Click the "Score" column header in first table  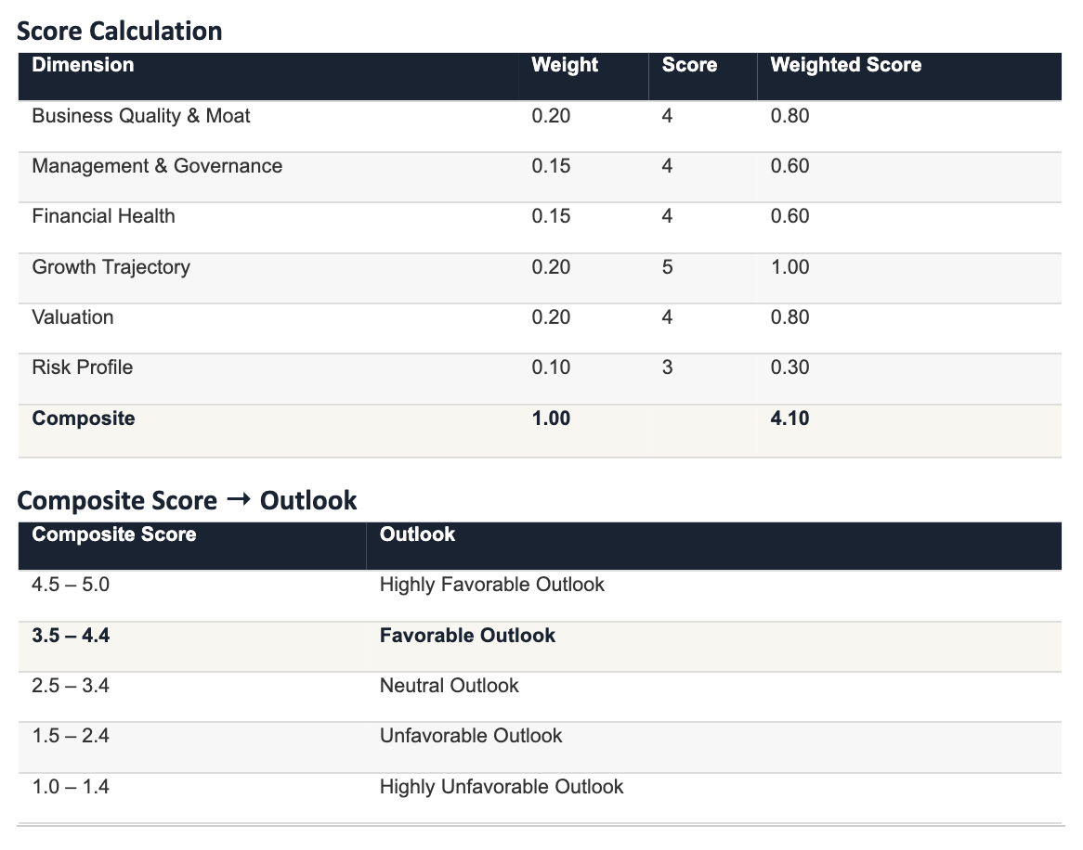tap(689, 65)
